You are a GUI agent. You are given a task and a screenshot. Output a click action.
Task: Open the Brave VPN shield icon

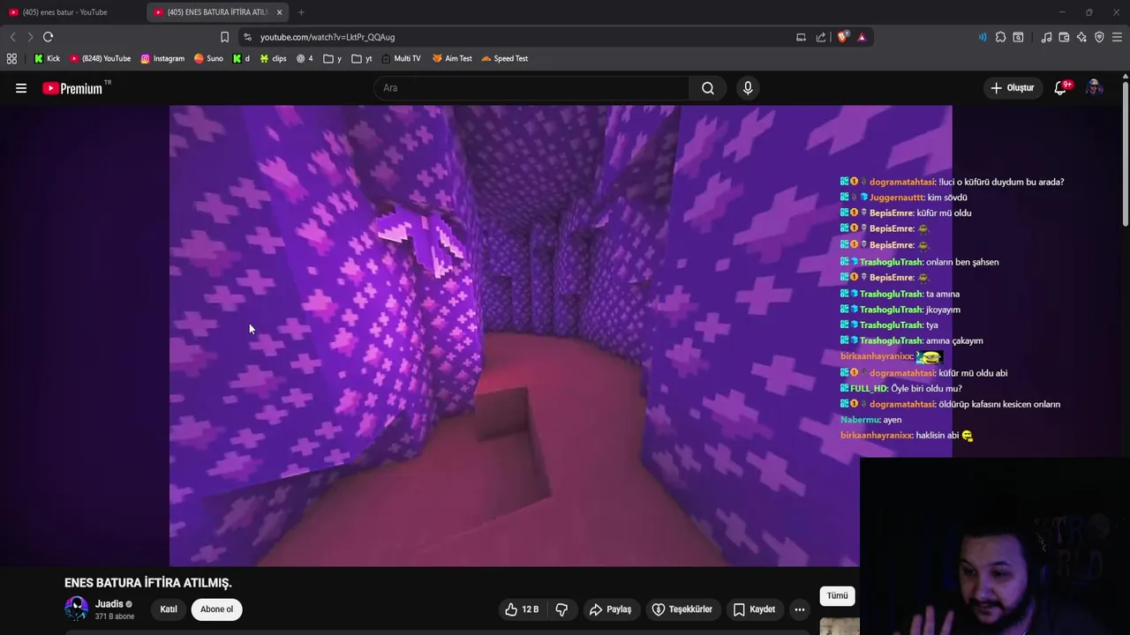pos(1099,37)
